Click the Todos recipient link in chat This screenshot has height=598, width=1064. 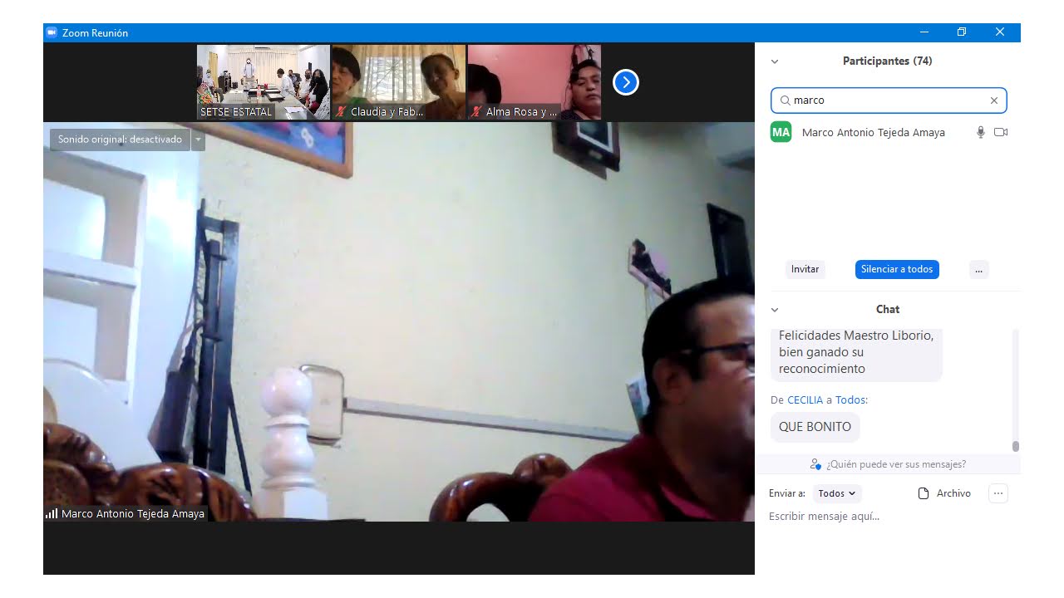tap(850, 400)
